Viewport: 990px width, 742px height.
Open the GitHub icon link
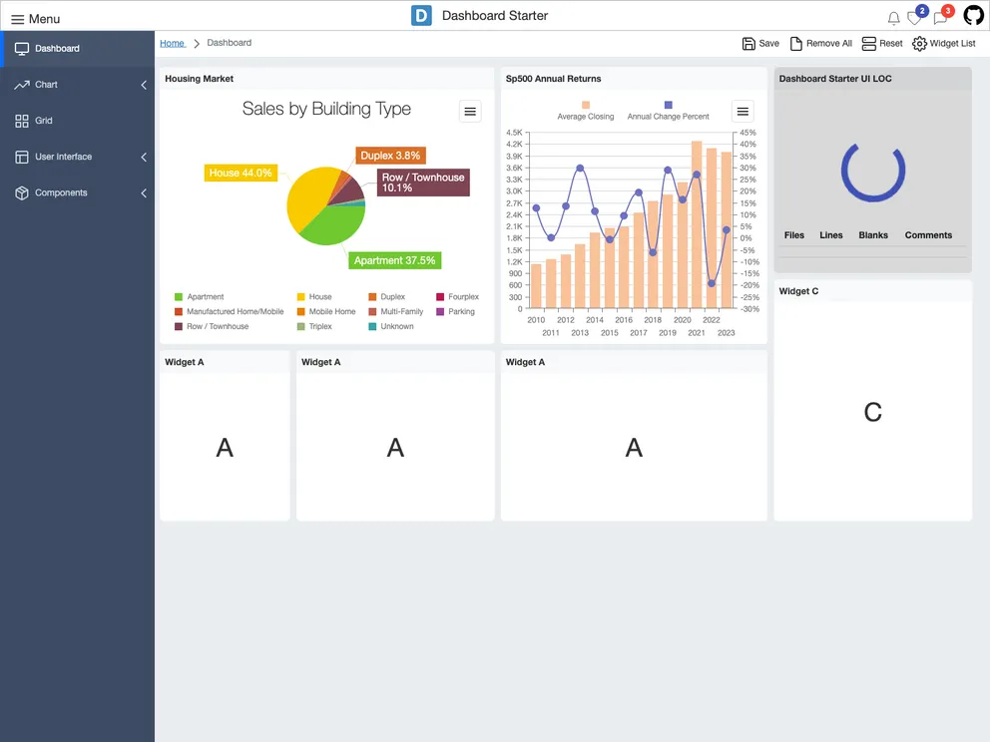tap(973, 16)
